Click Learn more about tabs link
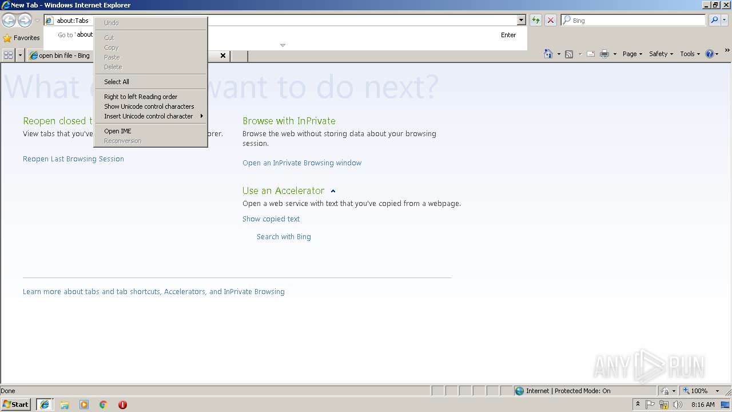The width and height of the screenshot is (732, 412). (x=154, y=292)
